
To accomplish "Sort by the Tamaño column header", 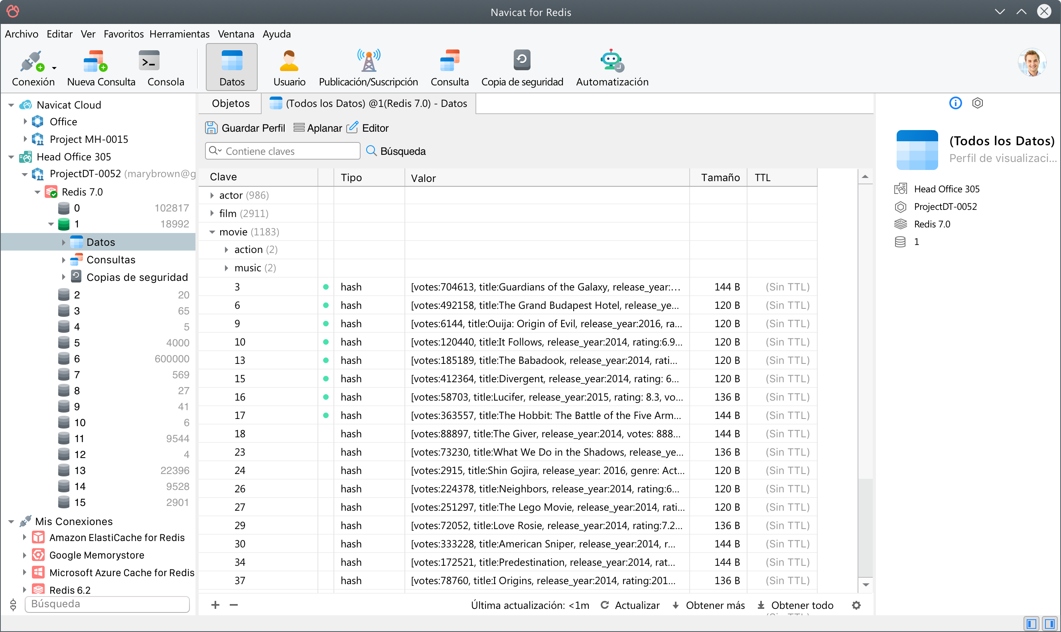I will (718, 177).
